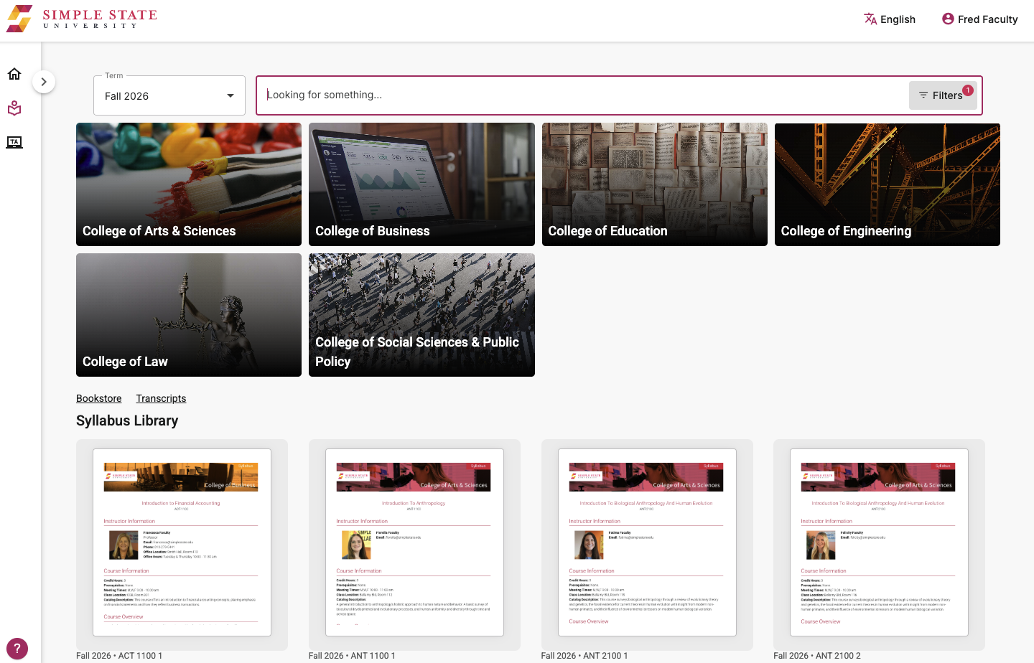This screenshot has width=1034, height=663.
Task: Click the Simple State University logo
Action: tap(81, 19)
